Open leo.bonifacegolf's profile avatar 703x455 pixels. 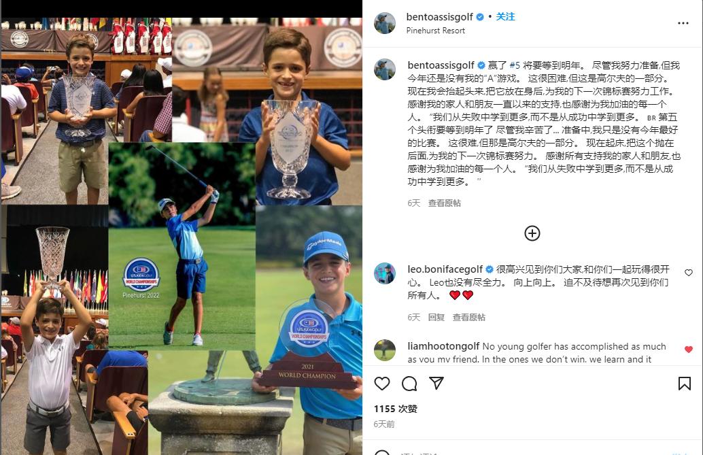[385, 273]
